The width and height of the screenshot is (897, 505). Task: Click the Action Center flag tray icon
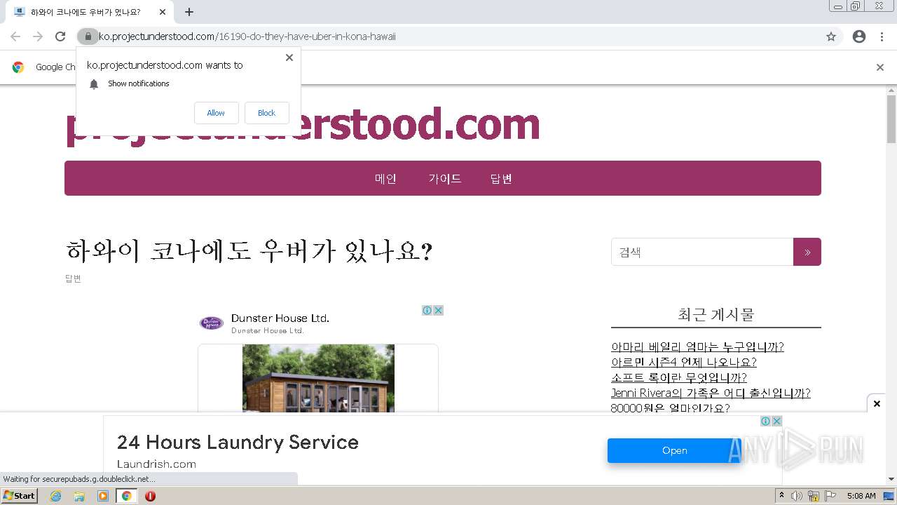830,496
